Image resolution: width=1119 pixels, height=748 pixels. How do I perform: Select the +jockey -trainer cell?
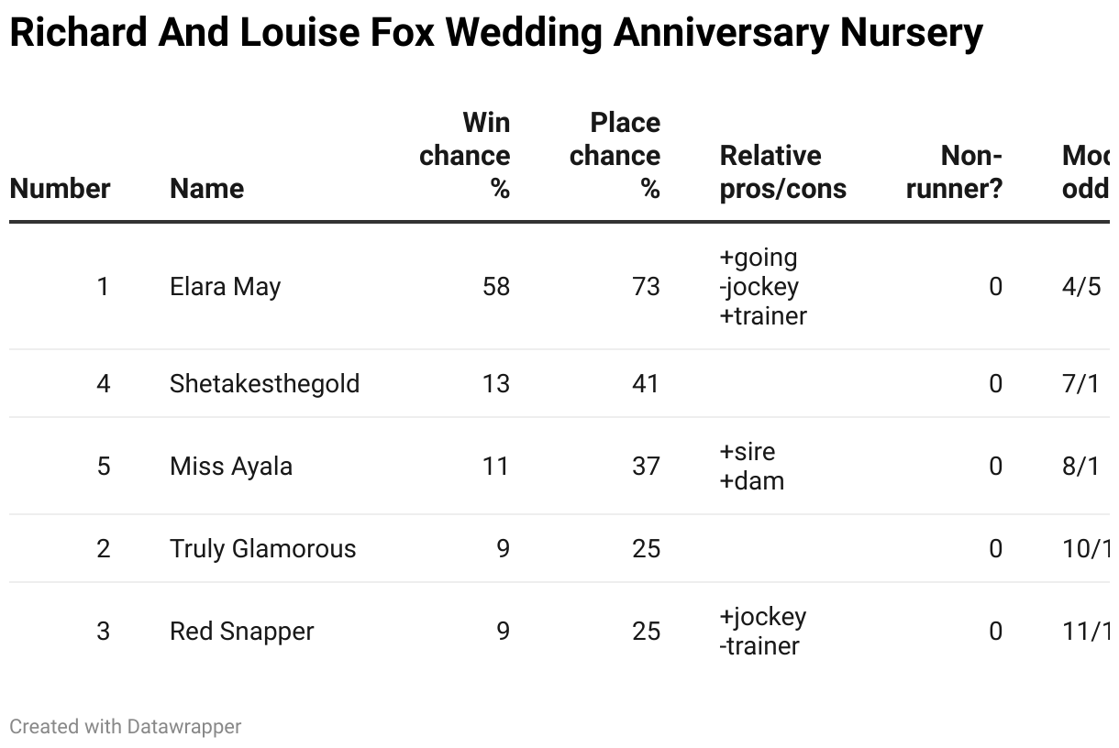(763, 631)
